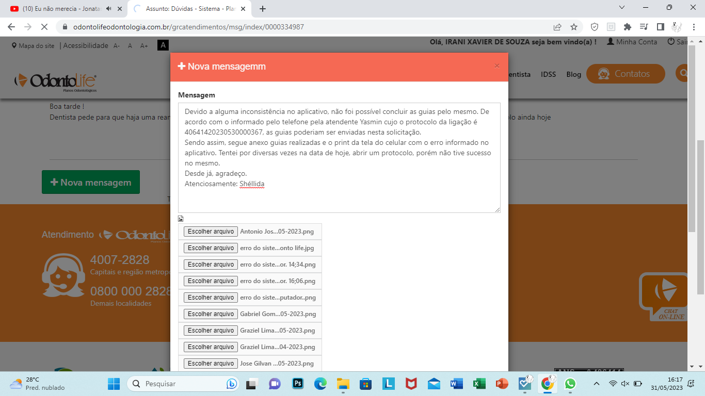Choose file for Antonio Jos...05-2023.png row
The height and width of the screenshot is (396, 705).
(x=211, y=232)
